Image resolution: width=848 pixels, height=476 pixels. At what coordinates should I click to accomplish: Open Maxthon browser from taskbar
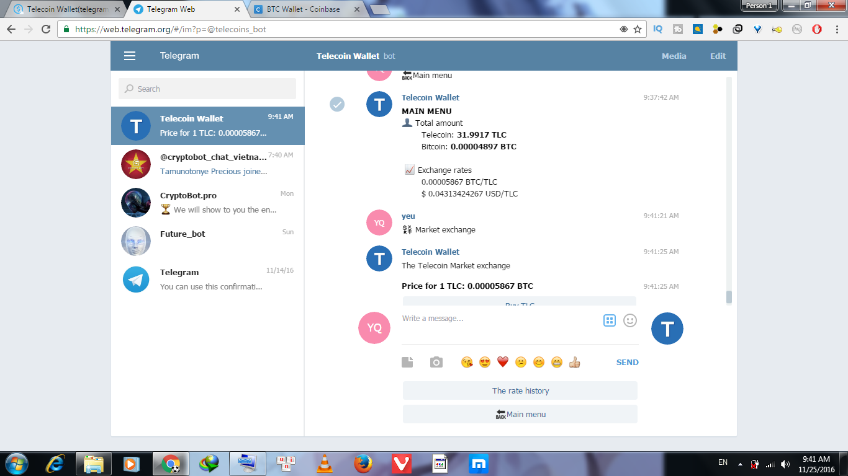pyautogui.click(x=479, y=463)
